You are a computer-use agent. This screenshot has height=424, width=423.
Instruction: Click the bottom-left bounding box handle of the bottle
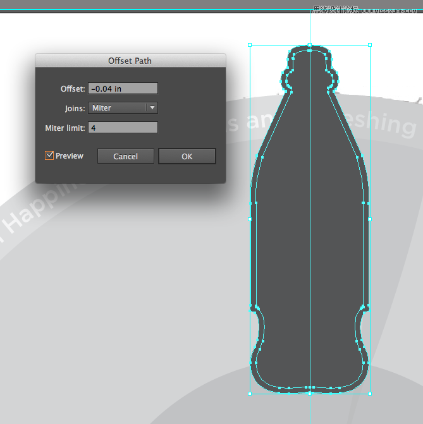(250, 394)
